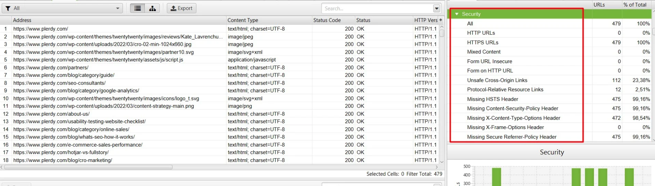Select Mixed Content security filter
This screenshot has width=655, height=186.
pos(484,52)
